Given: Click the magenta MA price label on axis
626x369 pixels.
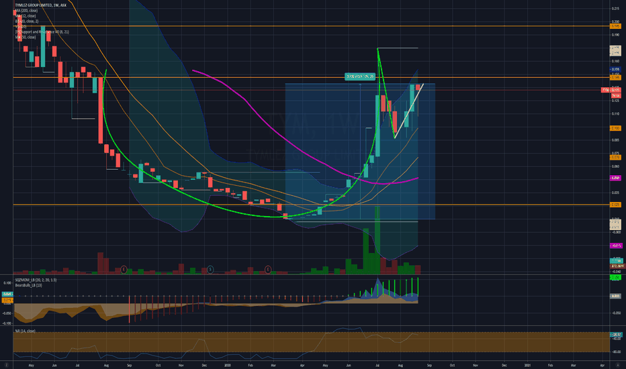Looking at the screenshot, I should click(615, 178).
